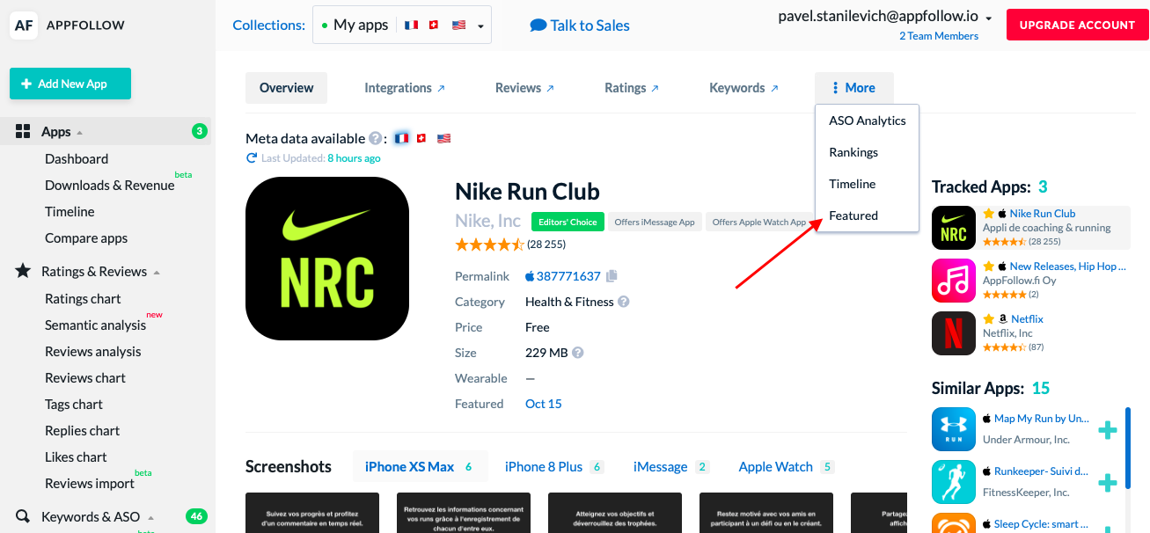
Task: Click the three-dots icon on More tab
Action: [x=835, y=88]
